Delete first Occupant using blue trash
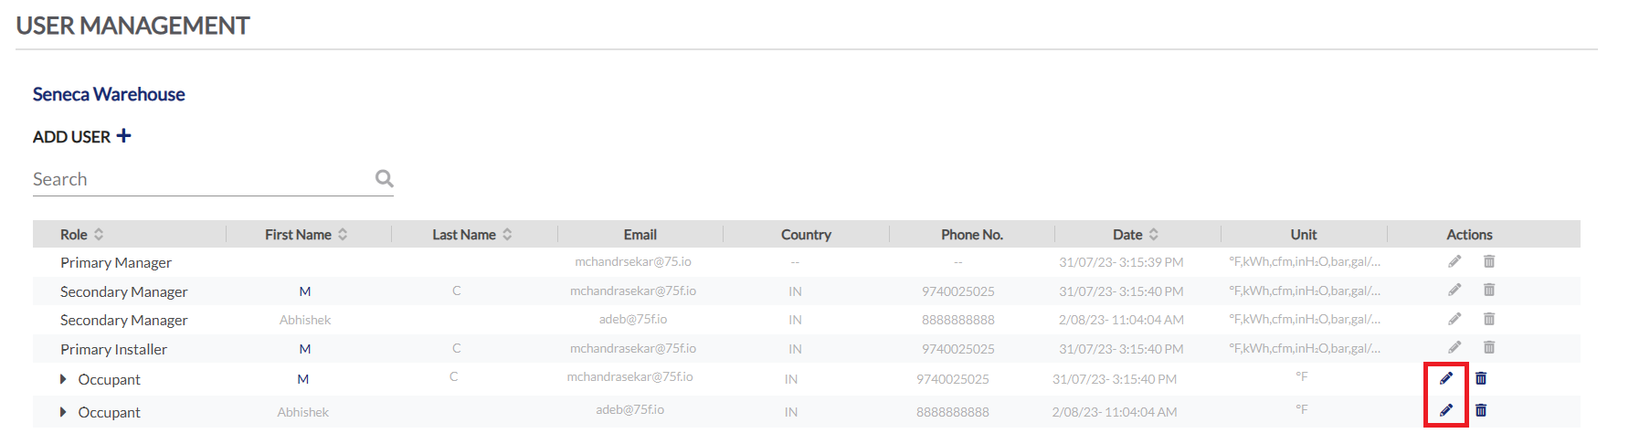Screen dimensions: 1650x444 [1481, 378]
